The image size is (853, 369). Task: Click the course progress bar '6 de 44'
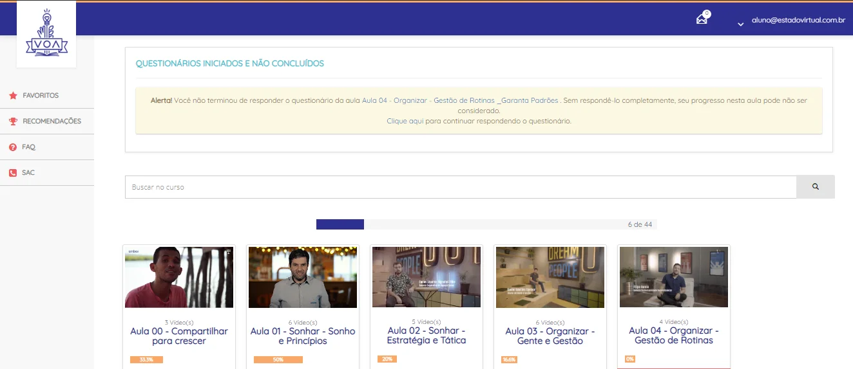pos(486,224)
